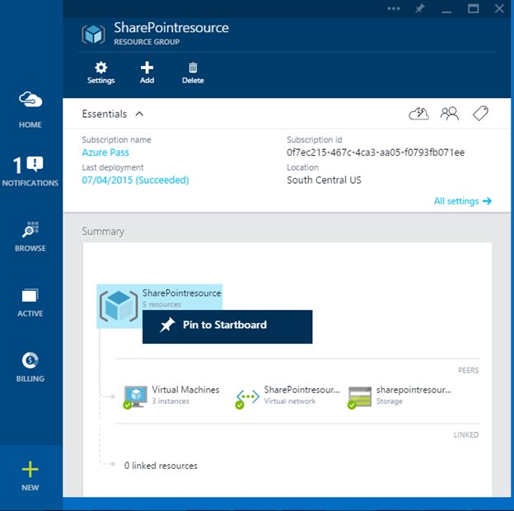Open the users access icon
This screenshot has height=511, width=514.
pyautogui.click(x=450, y=114)
